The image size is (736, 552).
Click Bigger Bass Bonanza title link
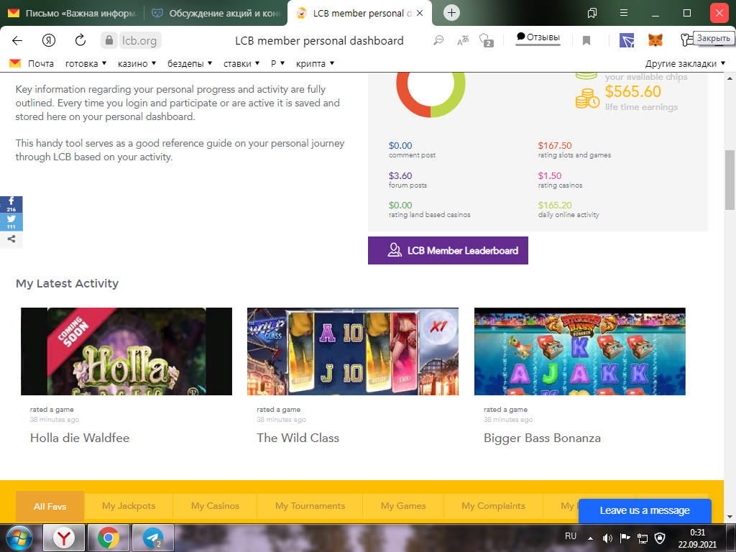click(542, 438)
